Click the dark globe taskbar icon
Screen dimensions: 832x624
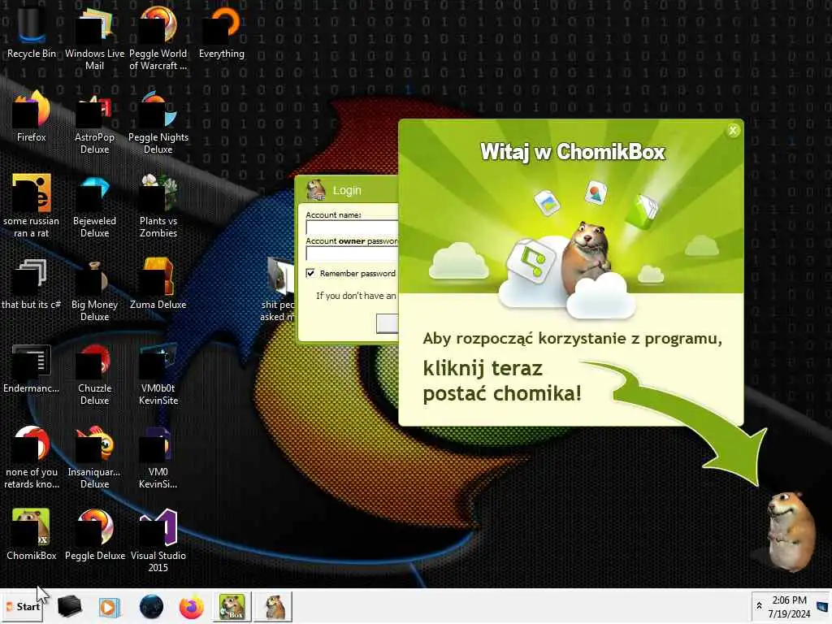tap(151, 607)
